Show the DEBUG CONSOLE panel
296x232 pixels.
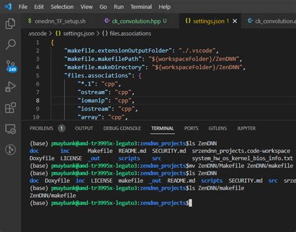[x=122, y=128]
